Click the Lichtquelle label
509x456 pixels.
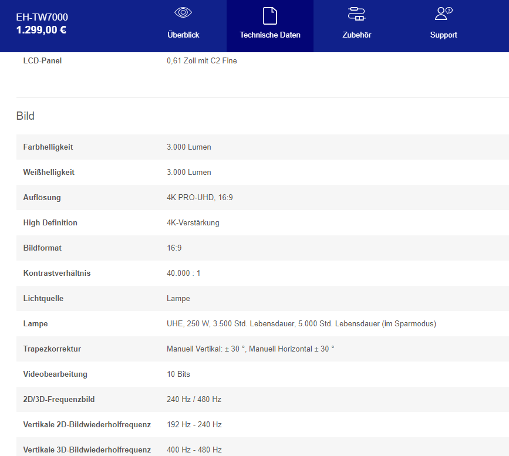[43, 299]
